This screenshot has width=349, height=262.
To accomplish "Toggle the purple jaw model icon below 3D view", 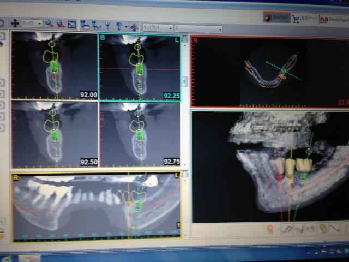I will tap(287, 229).
